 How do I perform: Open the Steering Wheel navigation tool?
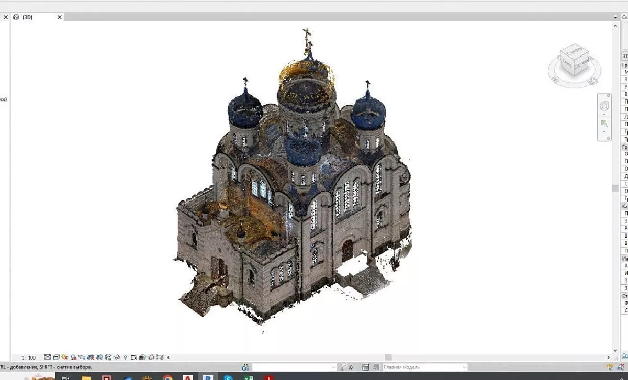[x=604, y=106]
